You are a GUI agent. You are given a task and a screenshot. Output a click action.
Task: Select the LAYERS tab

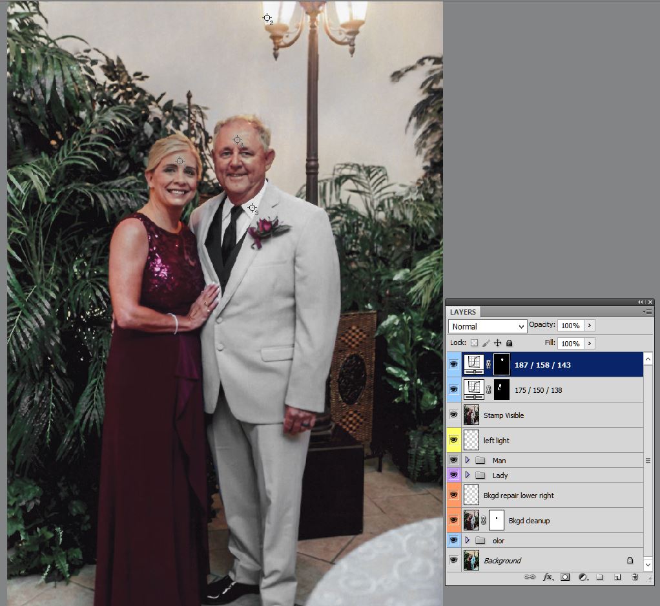pyautogui.click(x=463, y=312)
